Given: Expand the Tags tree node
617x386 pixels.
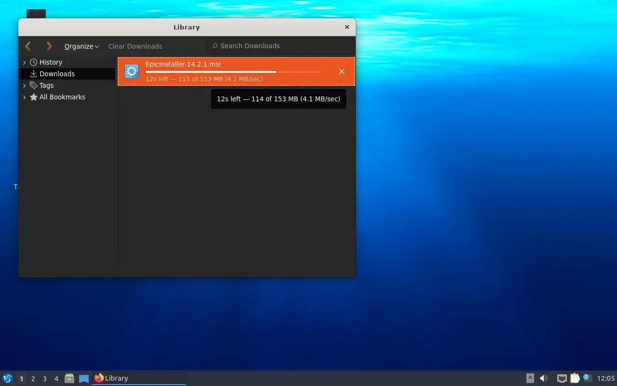Looking at the screenshot, I should tap(24, 85).
